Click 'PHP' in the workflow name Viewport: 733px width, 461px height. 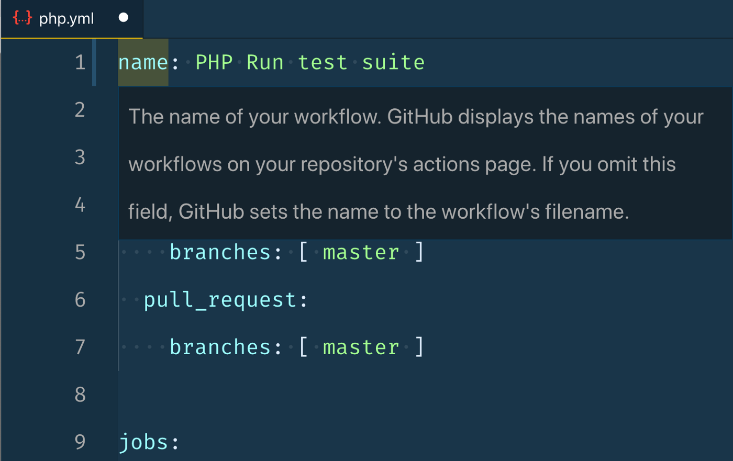(214, 63)
